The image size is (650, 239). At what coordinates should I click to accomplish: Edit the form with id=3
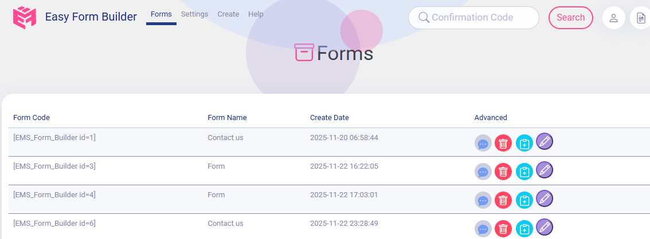tap(545, 170)
